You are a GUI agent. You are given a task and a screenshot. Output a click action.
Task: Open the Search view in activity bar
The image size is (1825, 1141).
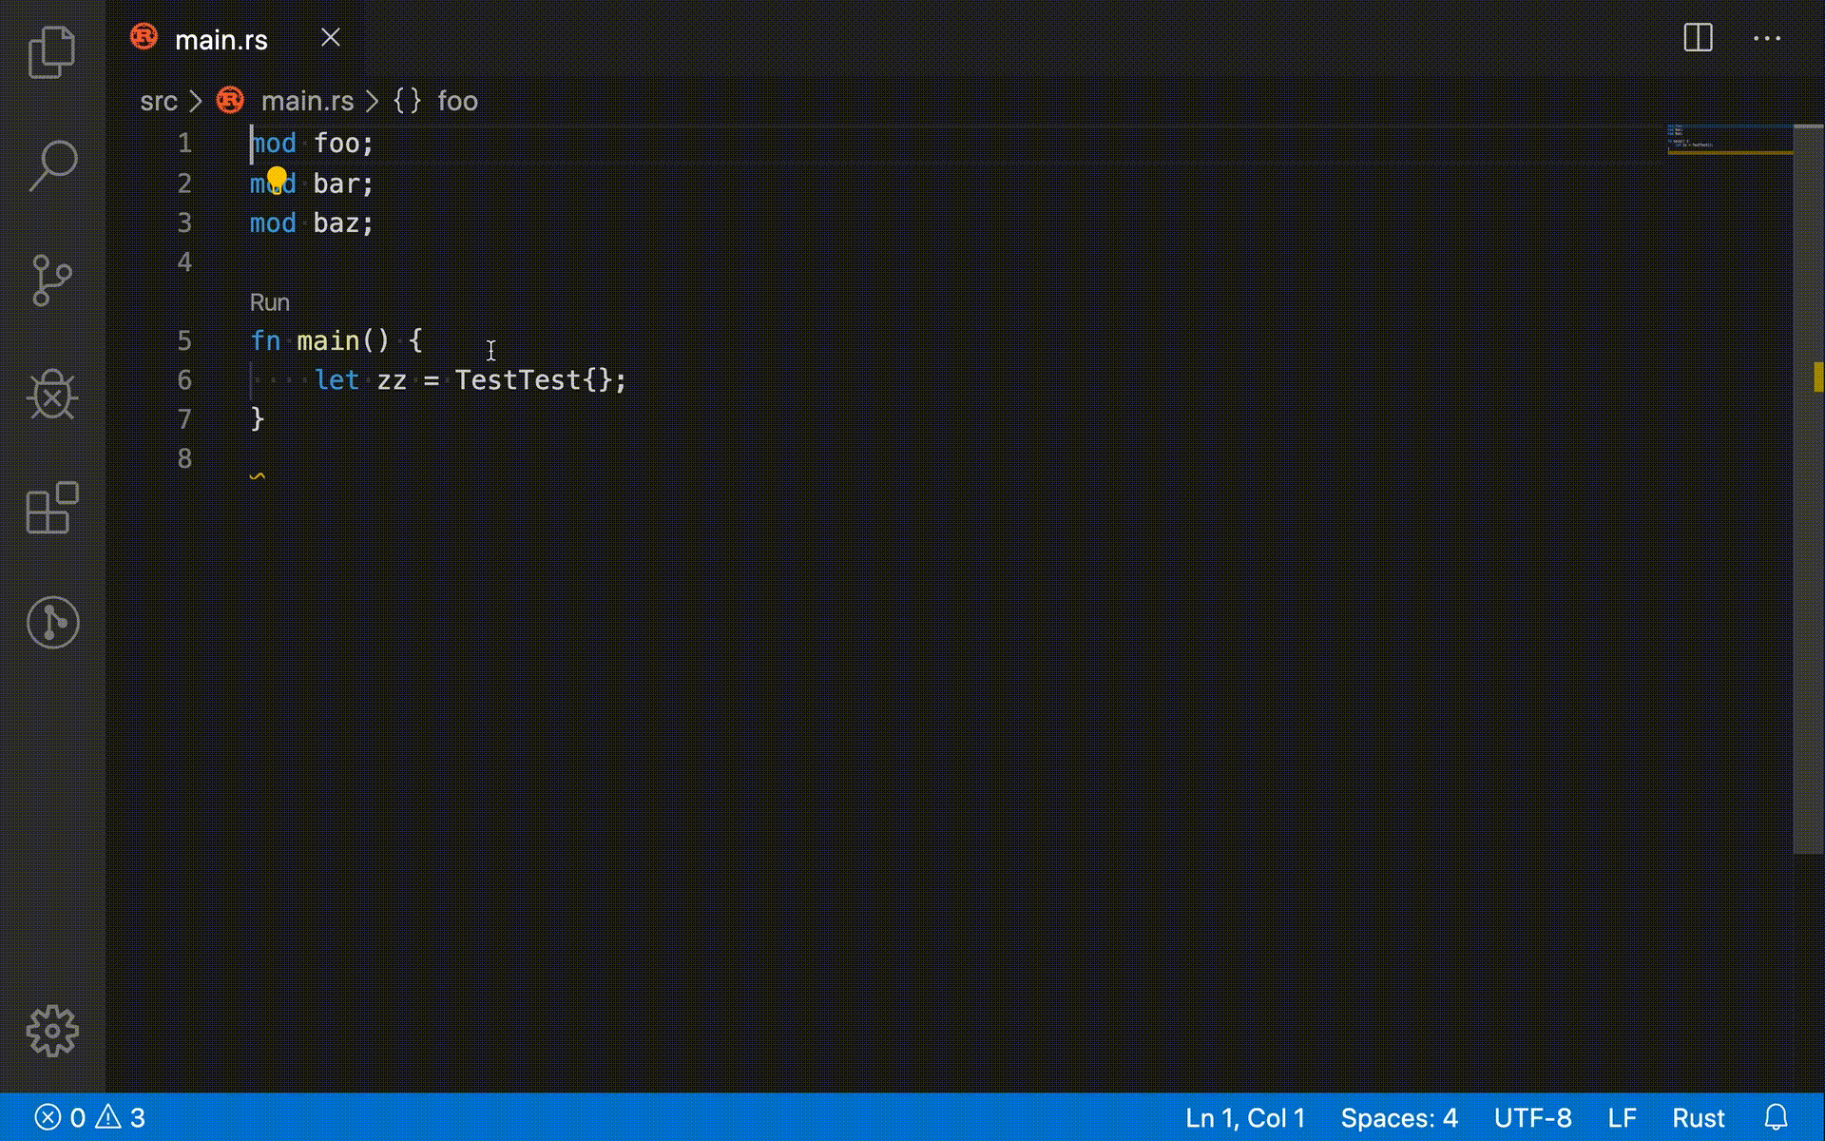tap(52, 165)
